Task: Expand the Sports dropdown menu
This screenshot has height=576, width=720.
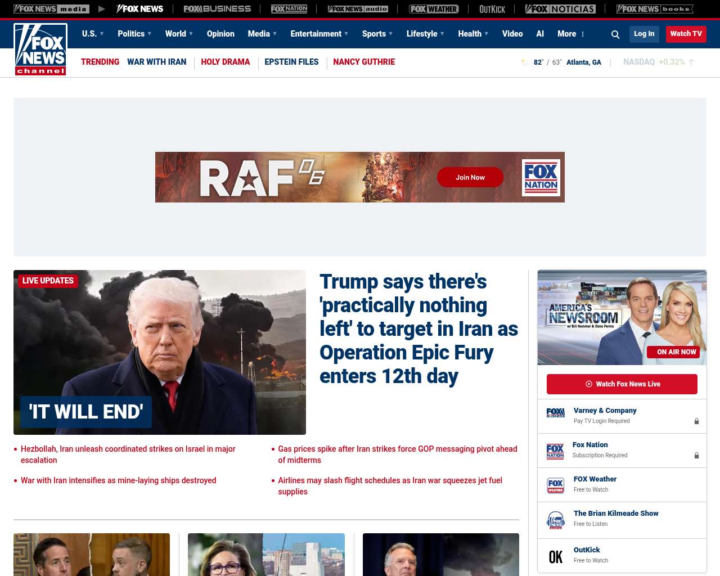Action: pyautogui.click(x=377, y=34)
